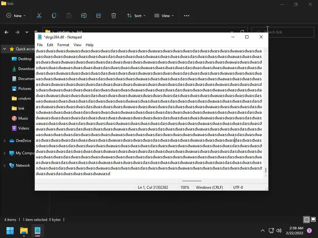Refresh the link folder view
The image size is (318, 238).
point(242,31)
